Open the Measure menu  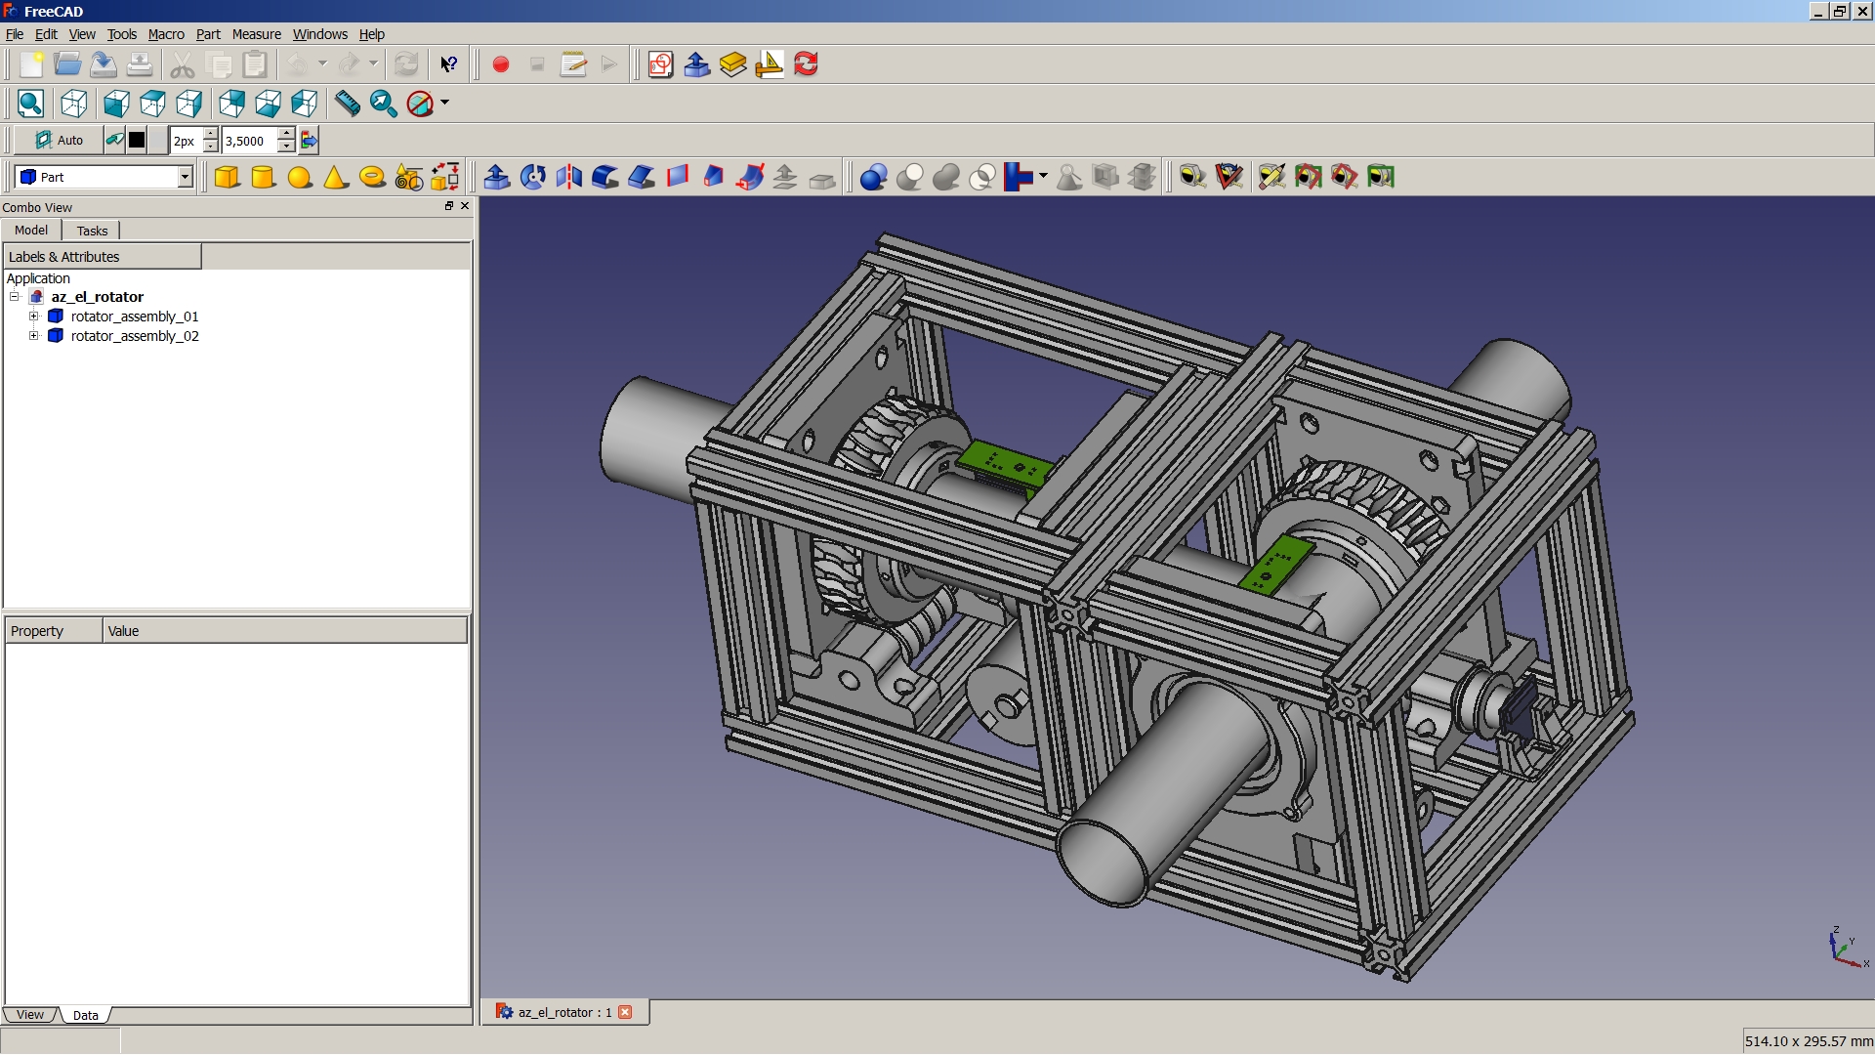click(x=257, y=34)
